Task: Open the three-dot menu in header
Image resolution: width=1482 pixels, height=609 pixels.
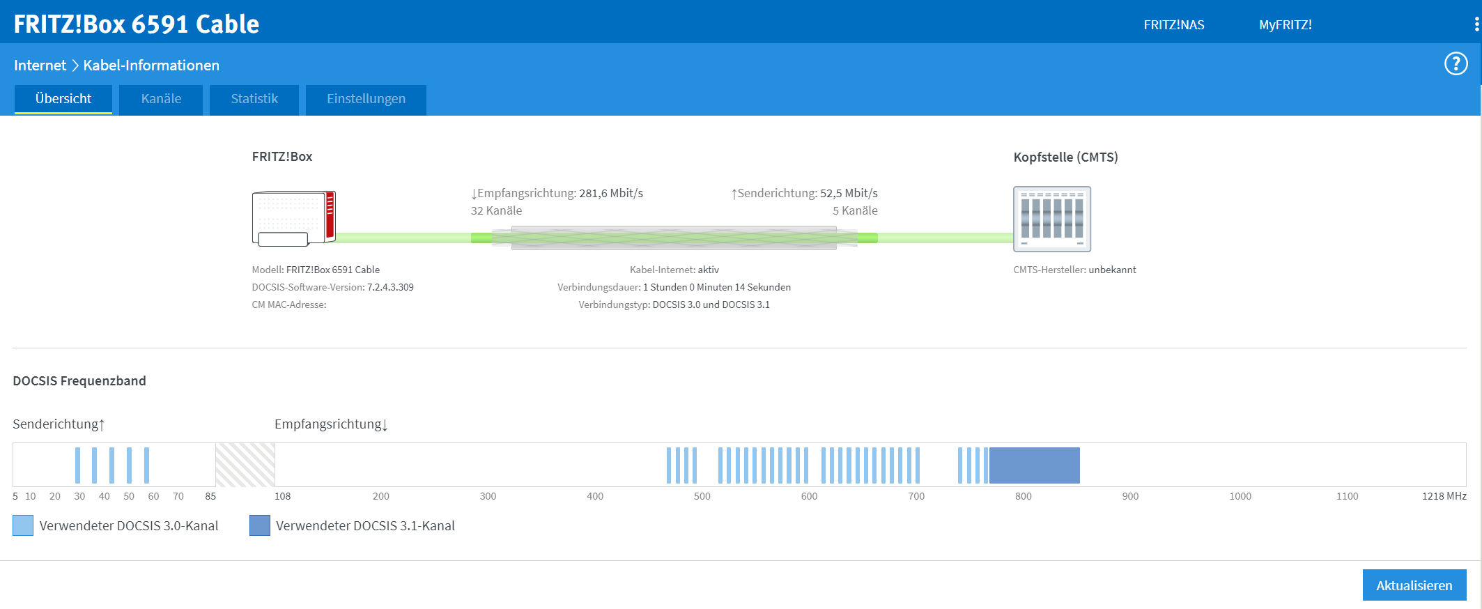Action: 1476,24
